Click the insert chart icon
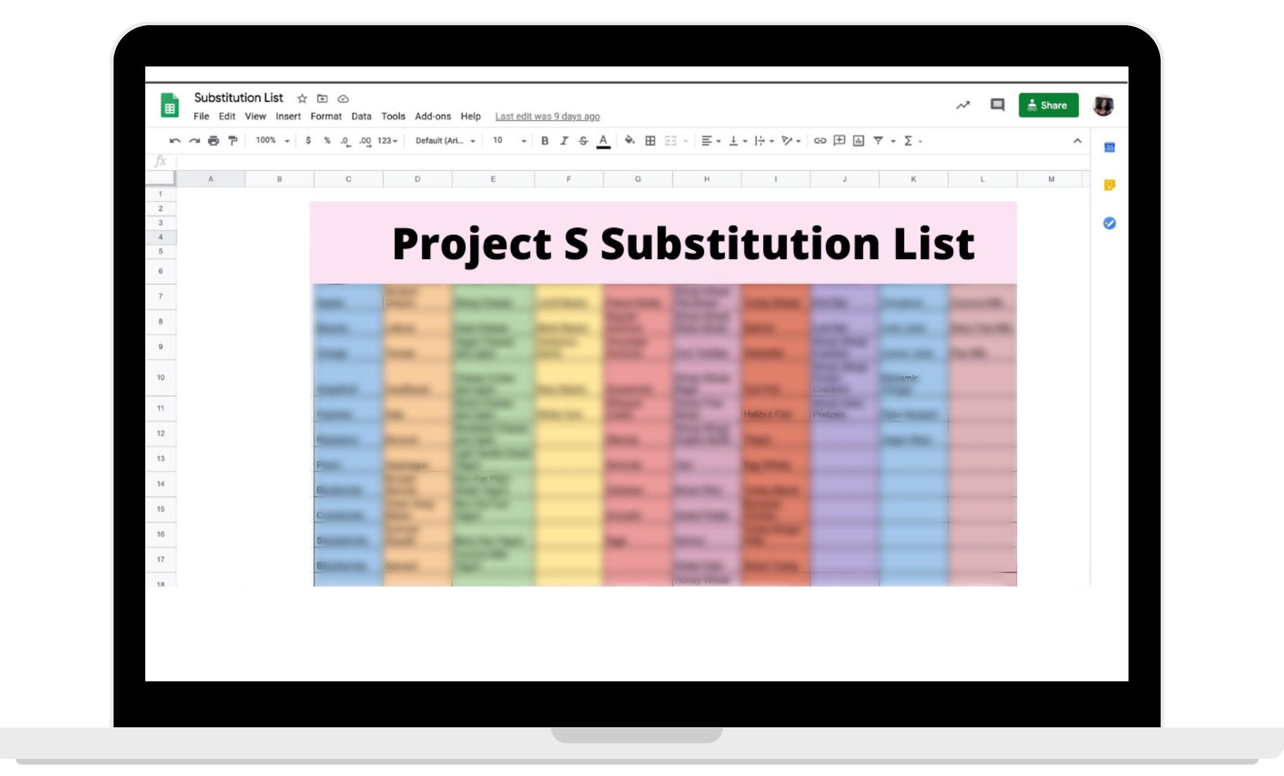The height and width of the screenshot is (776, 1284). pos(858,140)
